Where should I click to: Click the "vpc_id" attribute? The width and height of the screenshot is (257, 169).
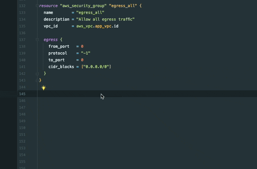point(51,26)
